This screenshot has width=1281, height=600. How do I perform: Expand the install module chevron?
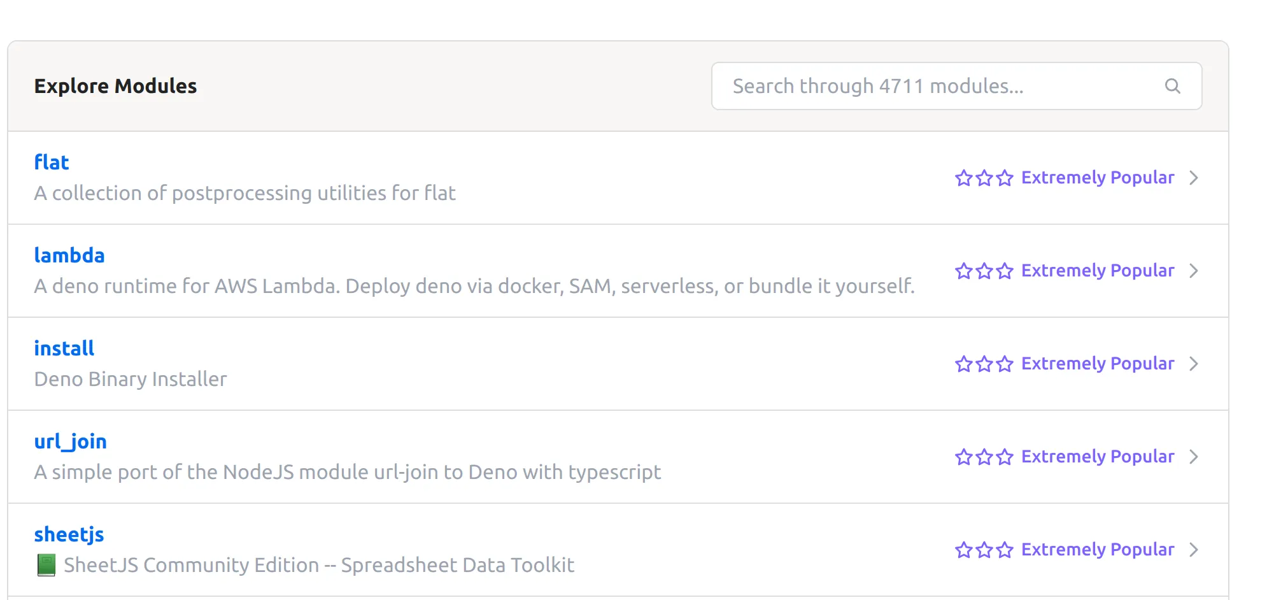(x=1194, y=364)
